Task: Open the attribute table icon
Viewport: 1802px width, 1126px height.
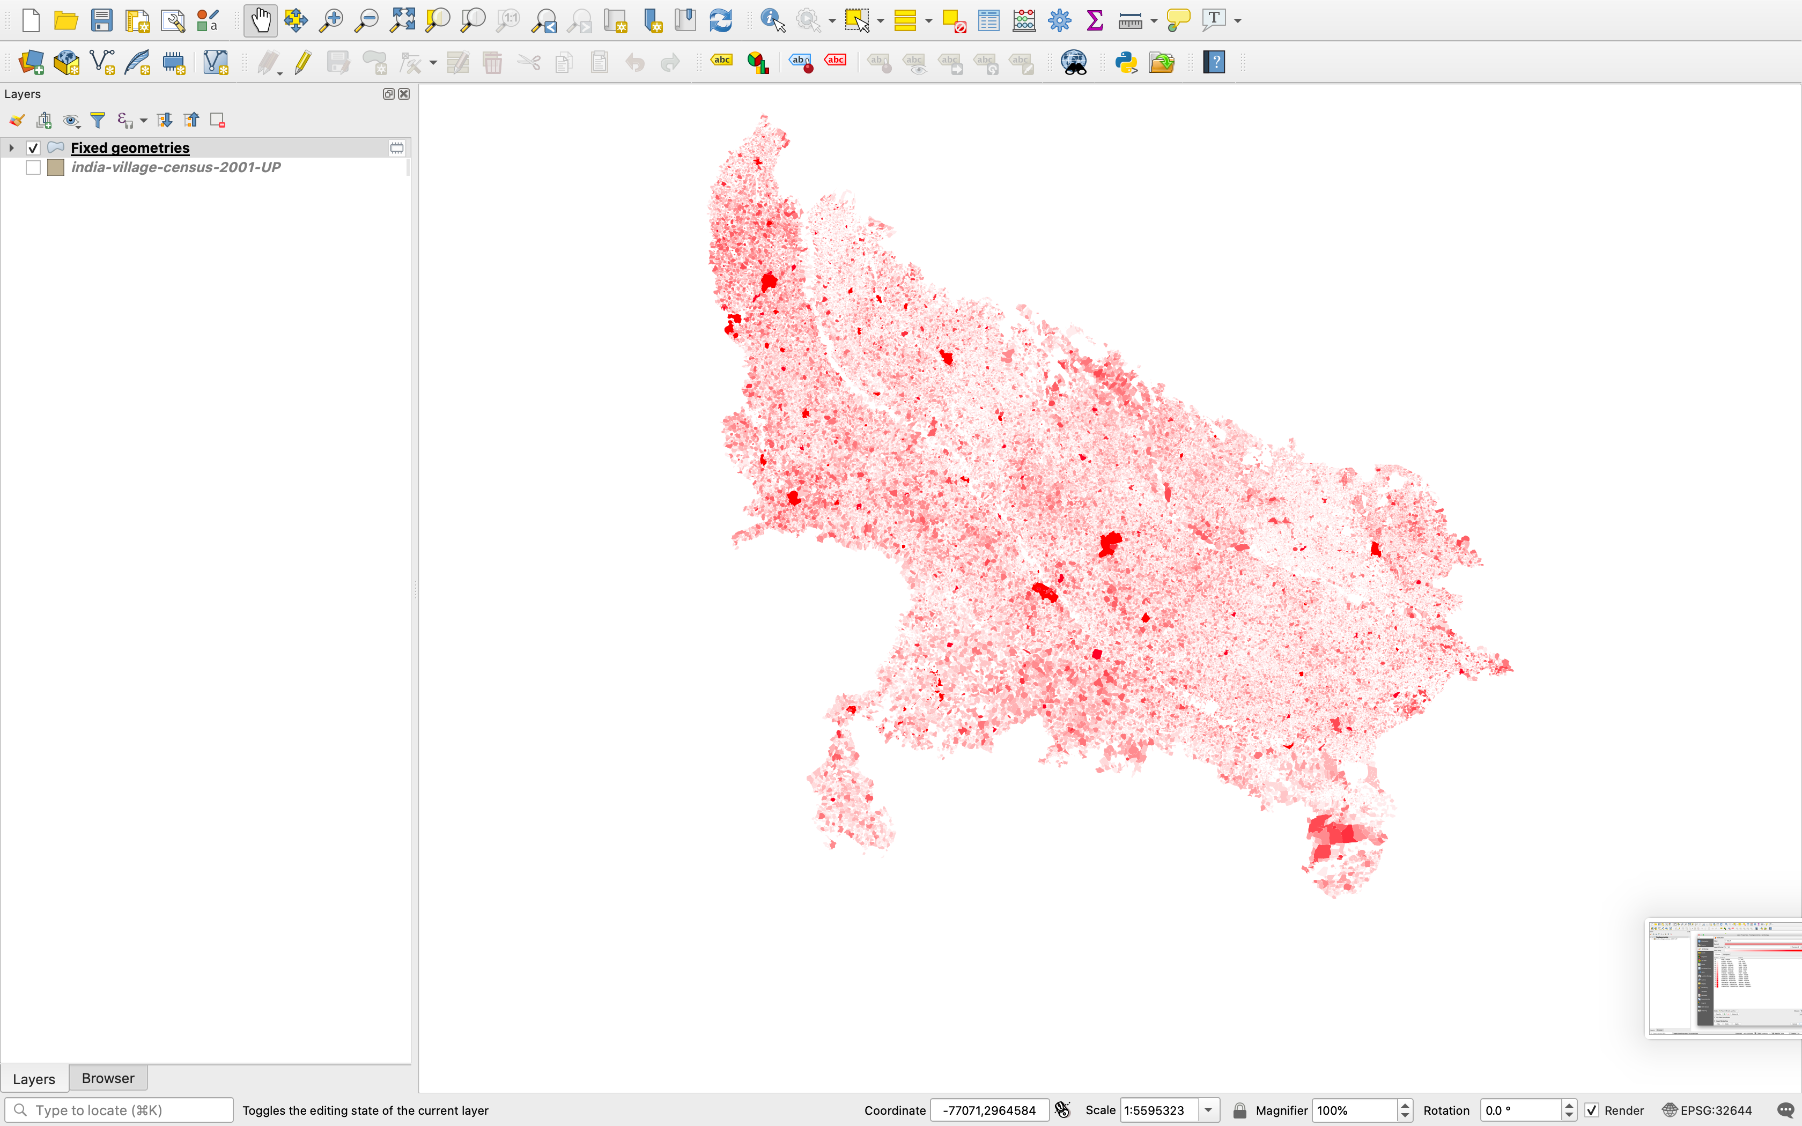Action: click(x=988, y=20)
